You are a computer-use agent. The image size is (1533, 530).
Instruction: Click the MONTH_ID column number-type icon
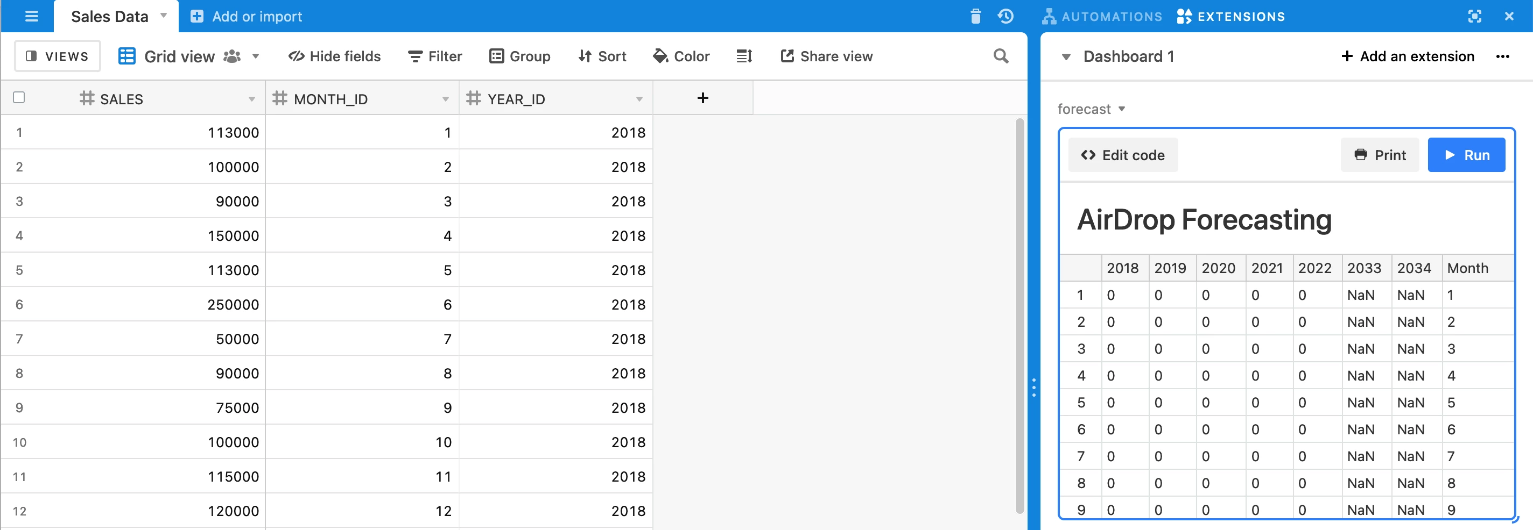[280, 98]
